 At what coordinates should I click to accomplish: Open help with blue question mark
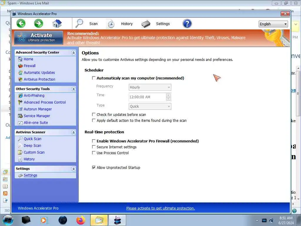187,24
